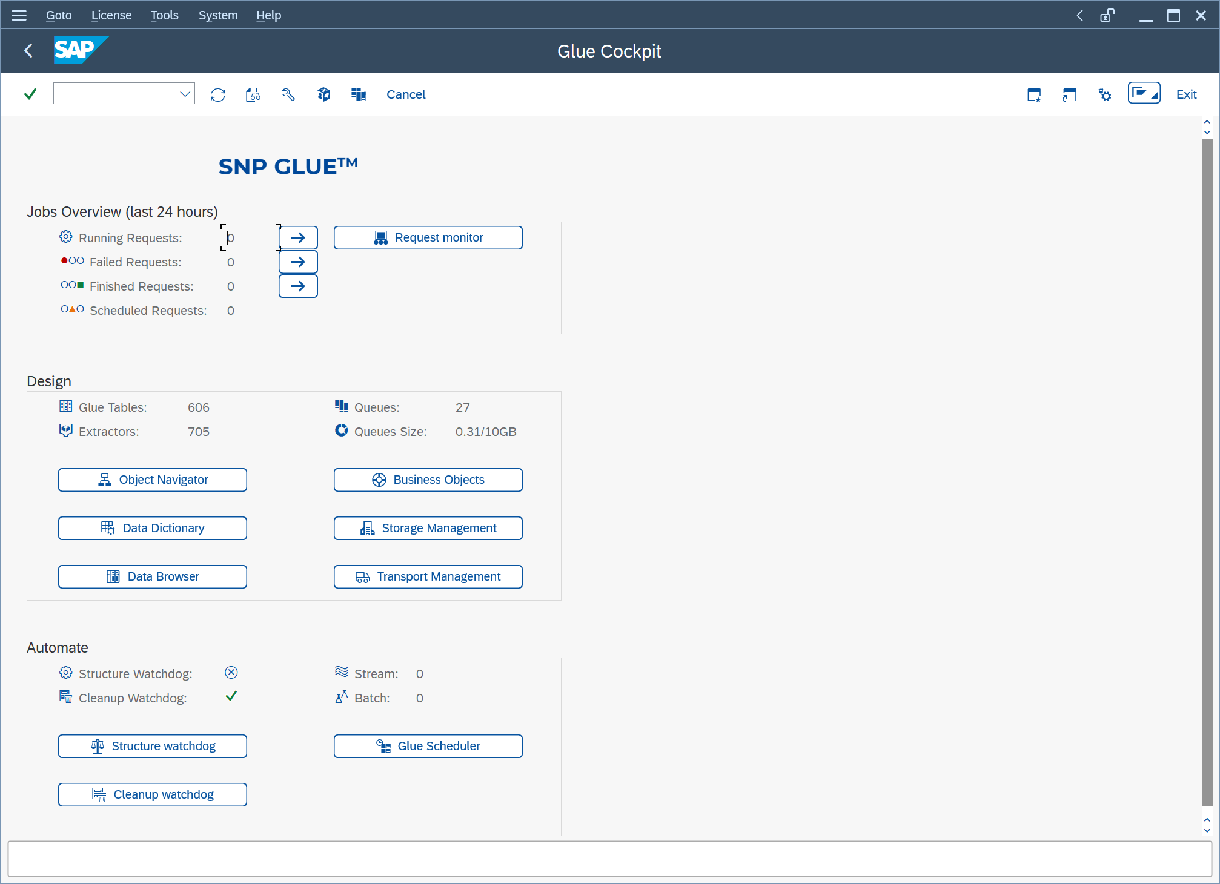The image size is (1220, 884).
Task: Click Exit in the toolbar
Action: tap(1186, 94)
